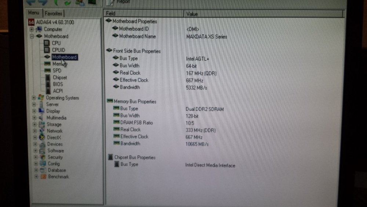The image size is (367, 207).
Task: Select the CPUID tree icon
Action: [47, 50]
